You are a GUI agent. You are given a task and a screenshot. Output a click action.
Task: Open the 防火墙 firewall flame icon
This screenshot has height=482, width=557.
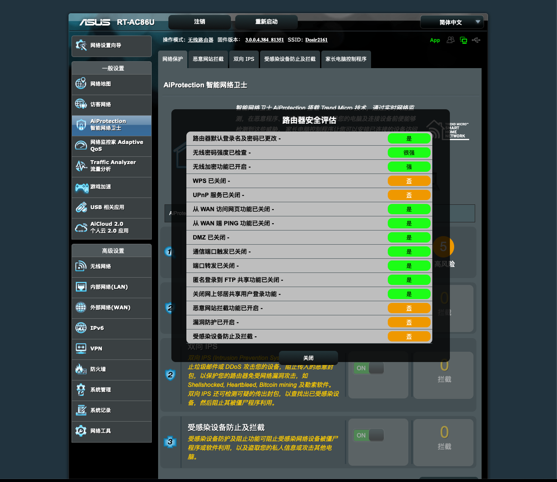pyautogui.click(x=81, y=369)
